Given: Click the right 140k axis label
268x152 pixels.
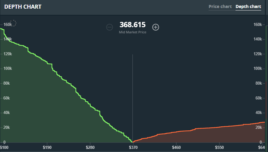Looking at the screenshot, I should pyautogui.click(x=258, y=39).
